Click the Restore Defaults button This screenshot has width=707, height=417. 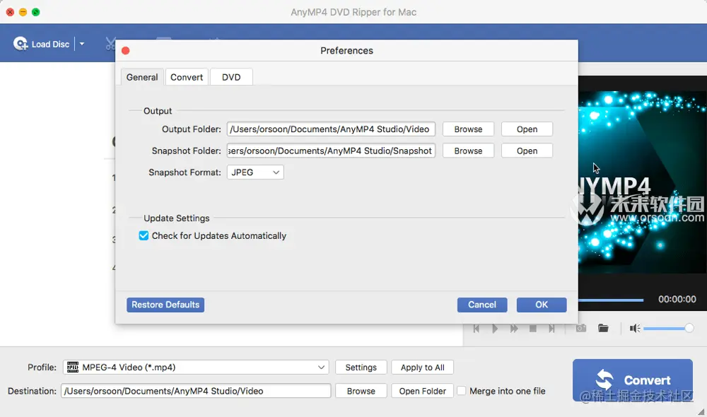[165, 305]
